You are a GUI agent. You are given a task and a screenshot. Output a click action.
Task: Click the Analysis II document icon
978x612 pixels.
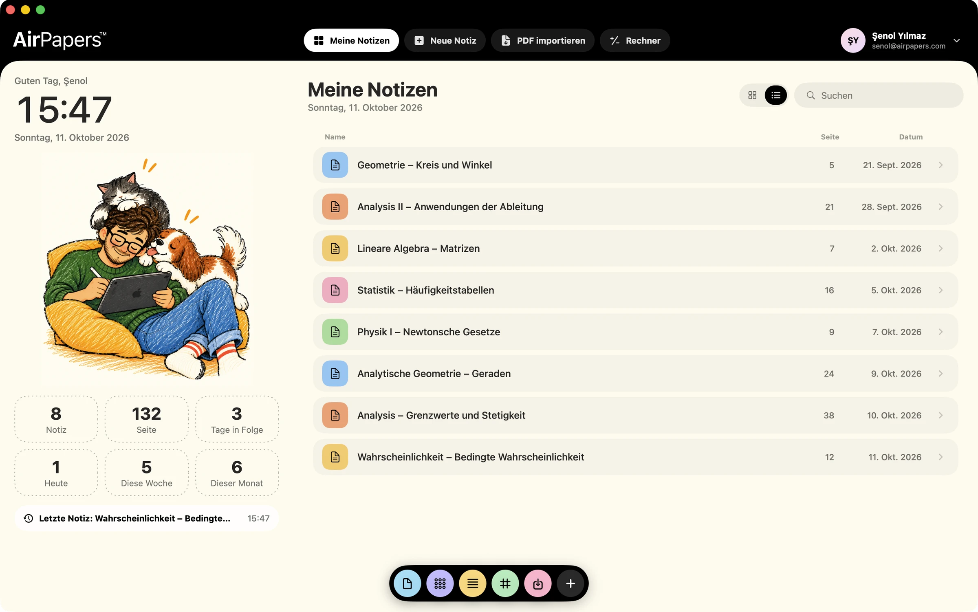335,207
